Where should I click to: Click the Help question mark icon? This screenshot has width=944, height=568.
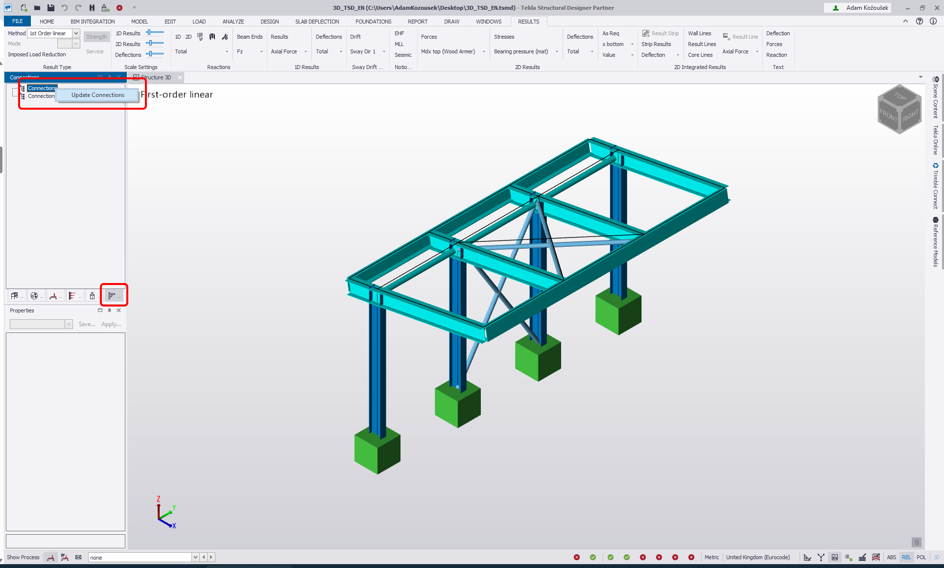[919, 21]
